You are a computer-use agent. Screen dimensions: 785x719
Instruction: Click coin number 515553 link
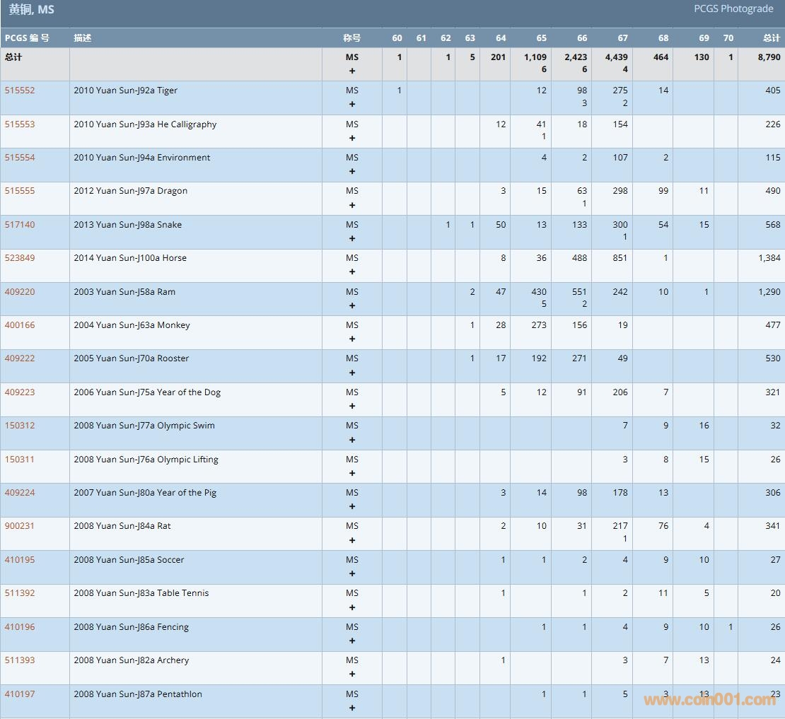20,124
